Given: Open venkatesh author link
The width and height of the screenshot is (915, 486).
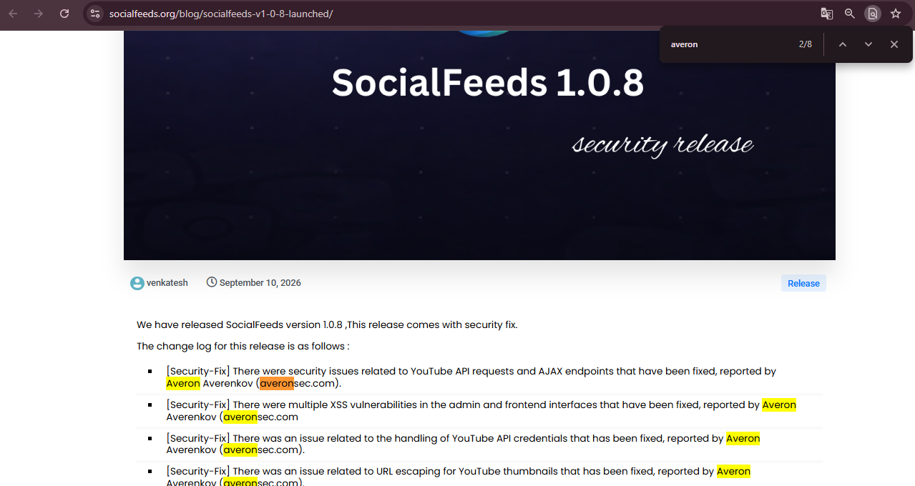Looking at the screenshot, I should click(x=167, y=283).
